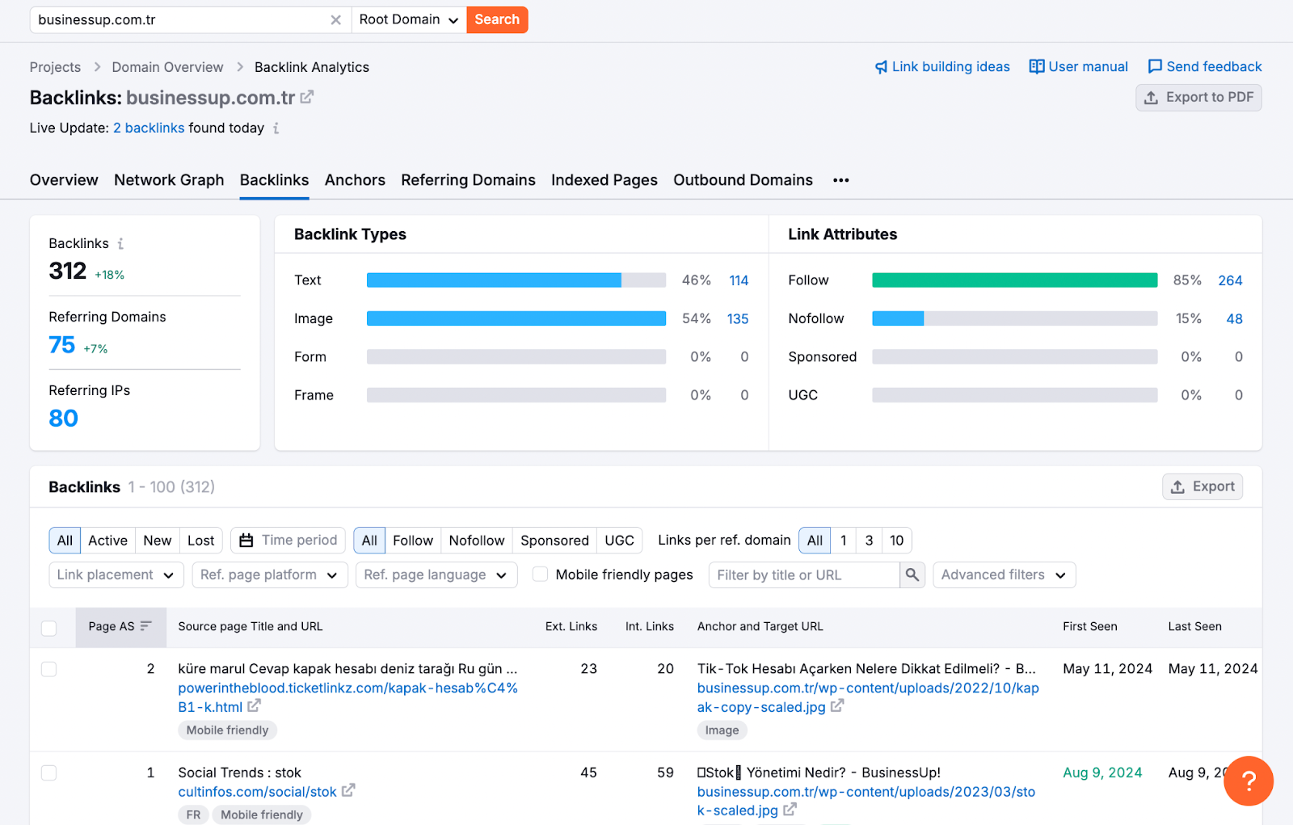Switch to the Overview tab

[x=64, y=180]
